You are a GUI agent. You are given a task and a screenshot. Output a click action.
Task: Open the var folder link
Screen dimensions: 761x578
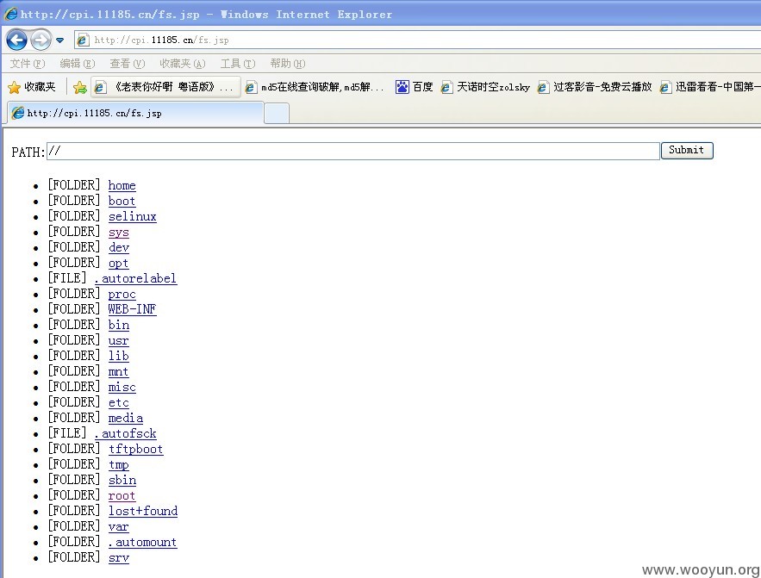pos(118,526)
